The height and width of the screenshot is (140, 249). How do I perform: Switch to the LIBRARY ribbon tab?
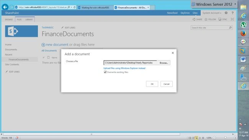pos(29,20)
